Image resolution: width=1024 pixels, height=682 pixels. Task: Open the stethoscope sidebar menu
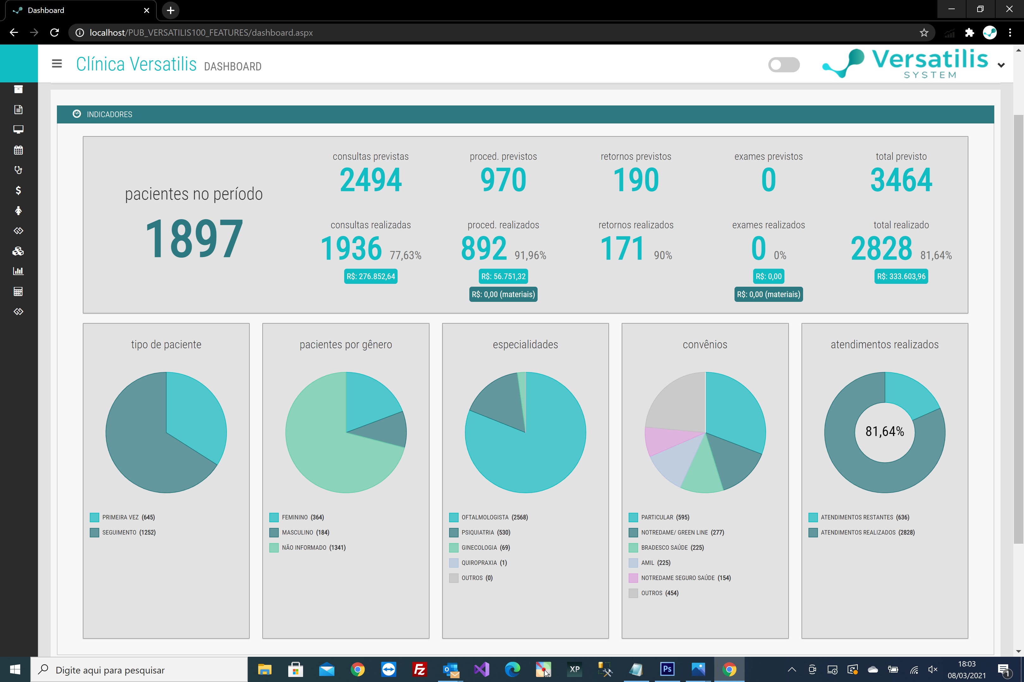[x=18, y=170]
